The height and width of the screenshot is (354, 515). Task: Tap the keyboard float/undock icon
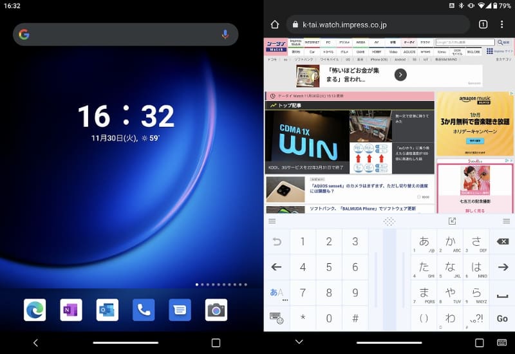tap(453, 221)
